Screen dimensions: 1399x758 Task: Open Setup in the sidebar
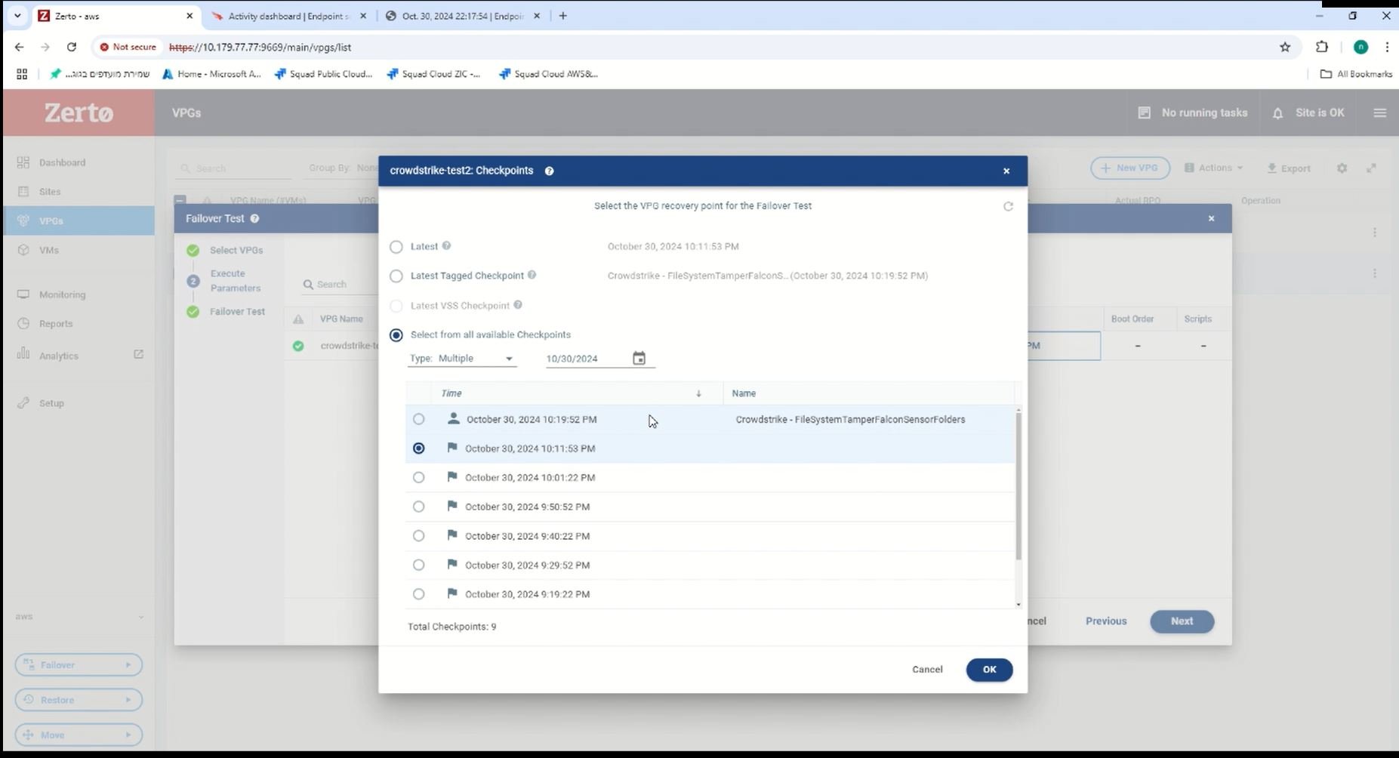coord(51,403)
